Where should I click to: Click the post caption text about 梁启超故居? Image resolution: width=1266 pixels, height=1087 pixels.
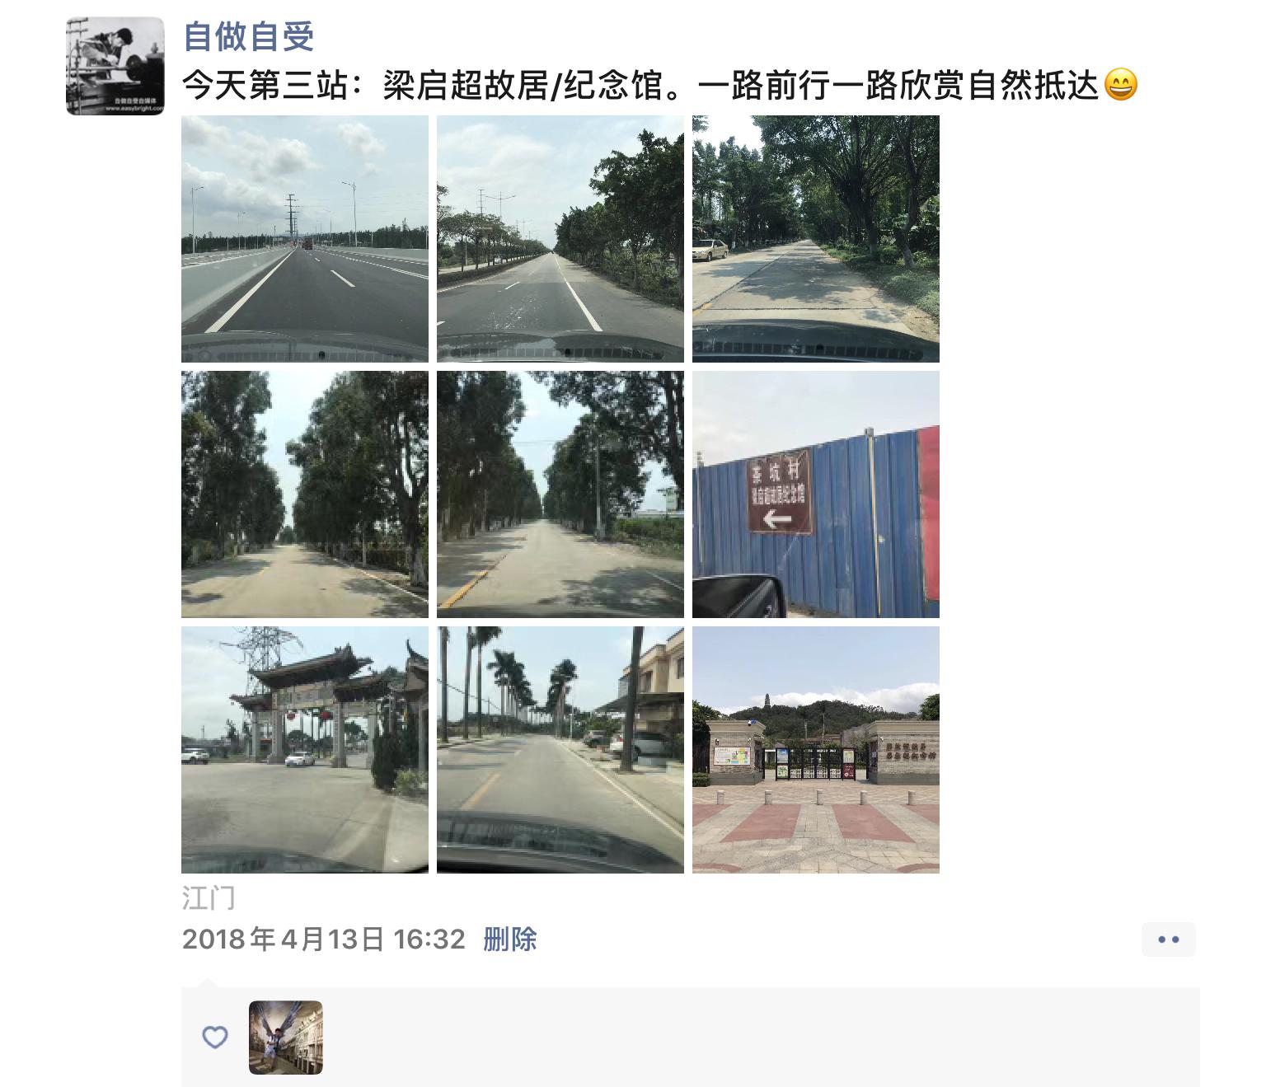pos(641,84)
